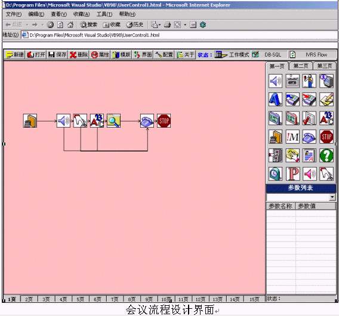Select the telephone node in the flow
This screenshot has width=339, height=316.
point(147,121)
